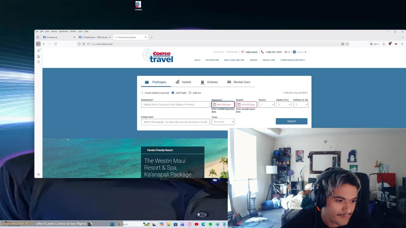Open Spotify from the taskbar
This screenshot has height=228, width=406.
click(210, 224)
